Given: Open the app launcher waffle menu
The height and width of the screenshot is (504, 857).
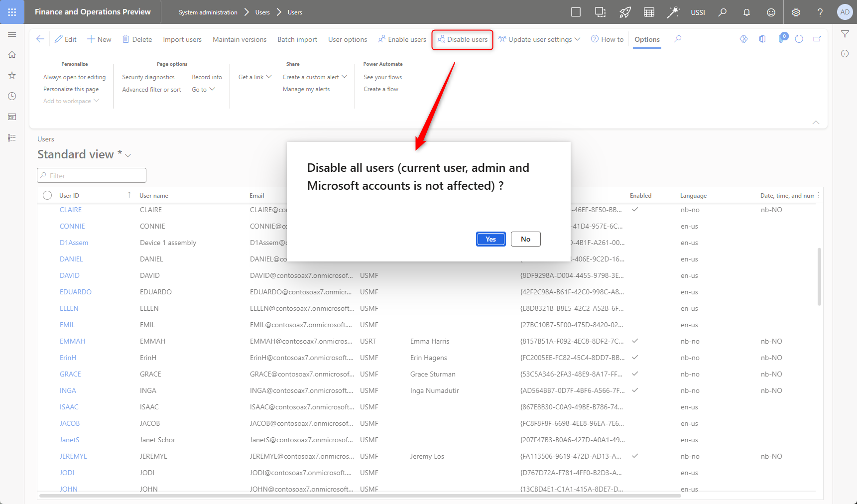Looking at the screenshot, I should [x=12, y=12].
